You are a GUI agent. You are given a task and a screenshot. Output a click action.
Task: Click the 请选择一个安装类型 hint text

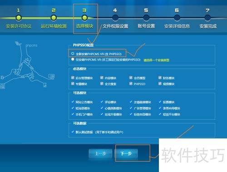point(157,60)
